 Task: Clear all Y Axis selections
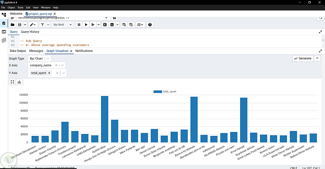(x=57, y=73)
